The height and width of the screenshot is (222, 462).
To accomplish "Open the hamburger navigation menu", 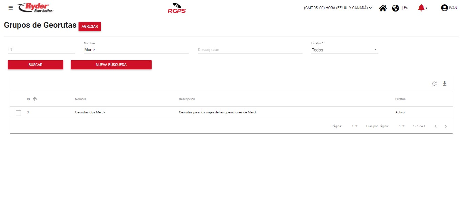I will (11, 8).
